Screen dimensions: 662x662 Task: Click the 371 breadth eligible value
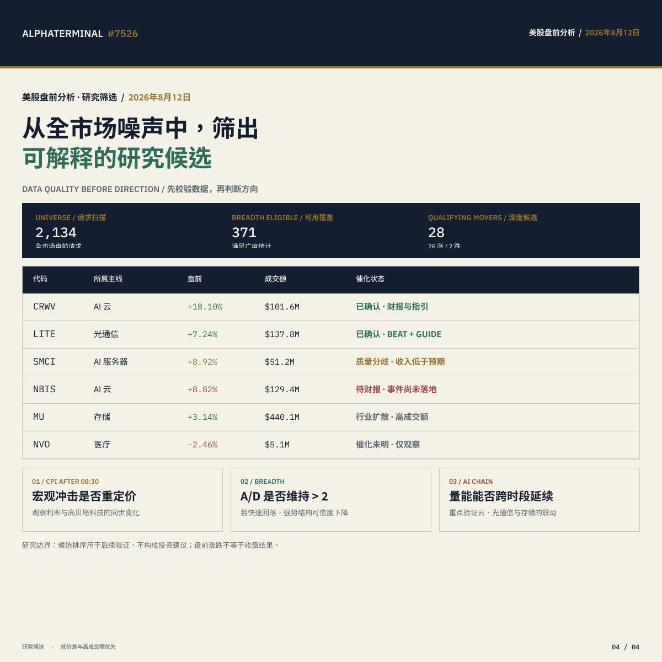pyautogui.click(x=244, y=232)
